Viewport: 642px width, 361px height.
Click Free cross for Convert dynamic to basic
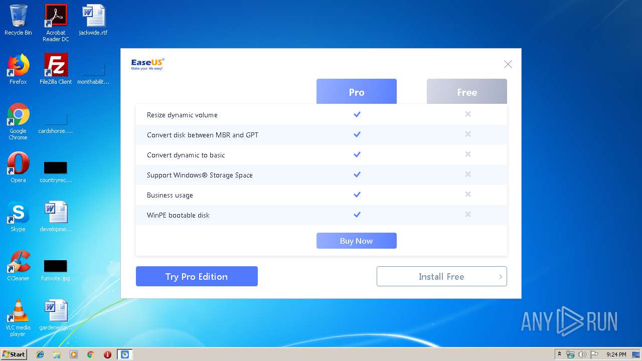pos(468,154)
